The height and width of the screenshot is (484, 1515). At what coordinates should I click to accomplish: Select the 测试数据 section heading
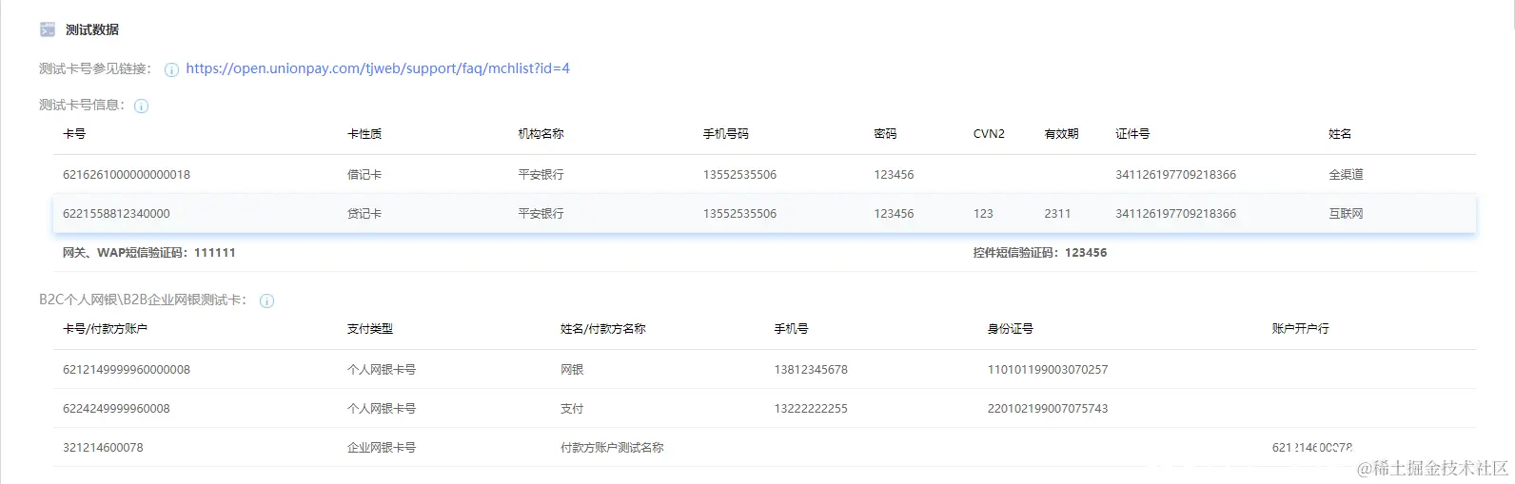pos(92,29)
